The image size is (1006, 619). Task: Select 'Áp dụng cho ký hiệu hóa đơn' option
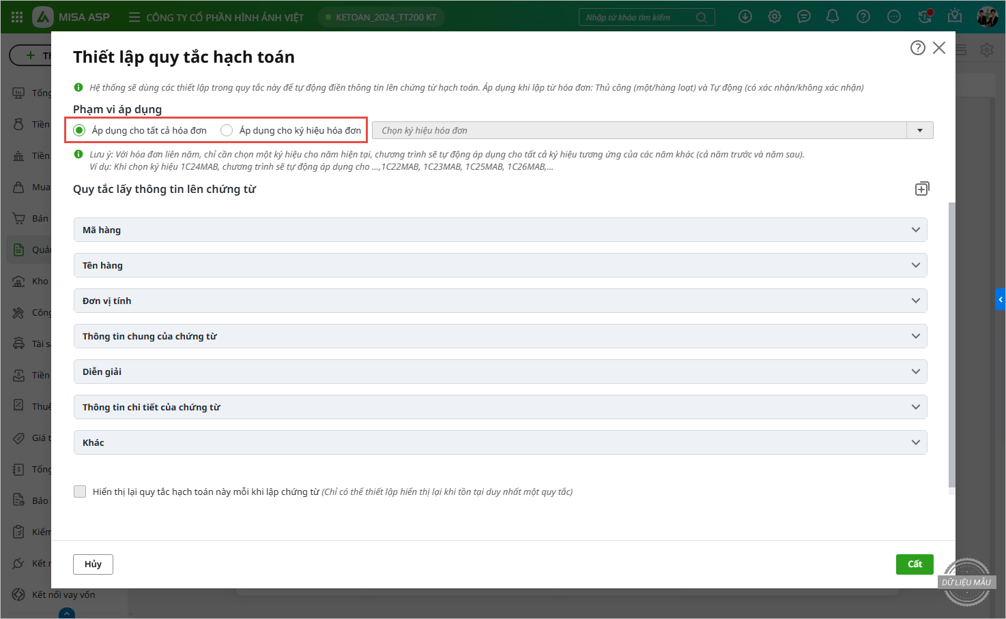point(227,130)
